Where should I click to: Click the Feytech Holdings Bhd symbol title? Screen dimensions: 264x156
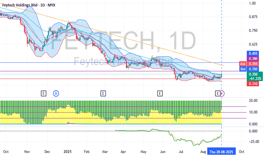(29, 5)
